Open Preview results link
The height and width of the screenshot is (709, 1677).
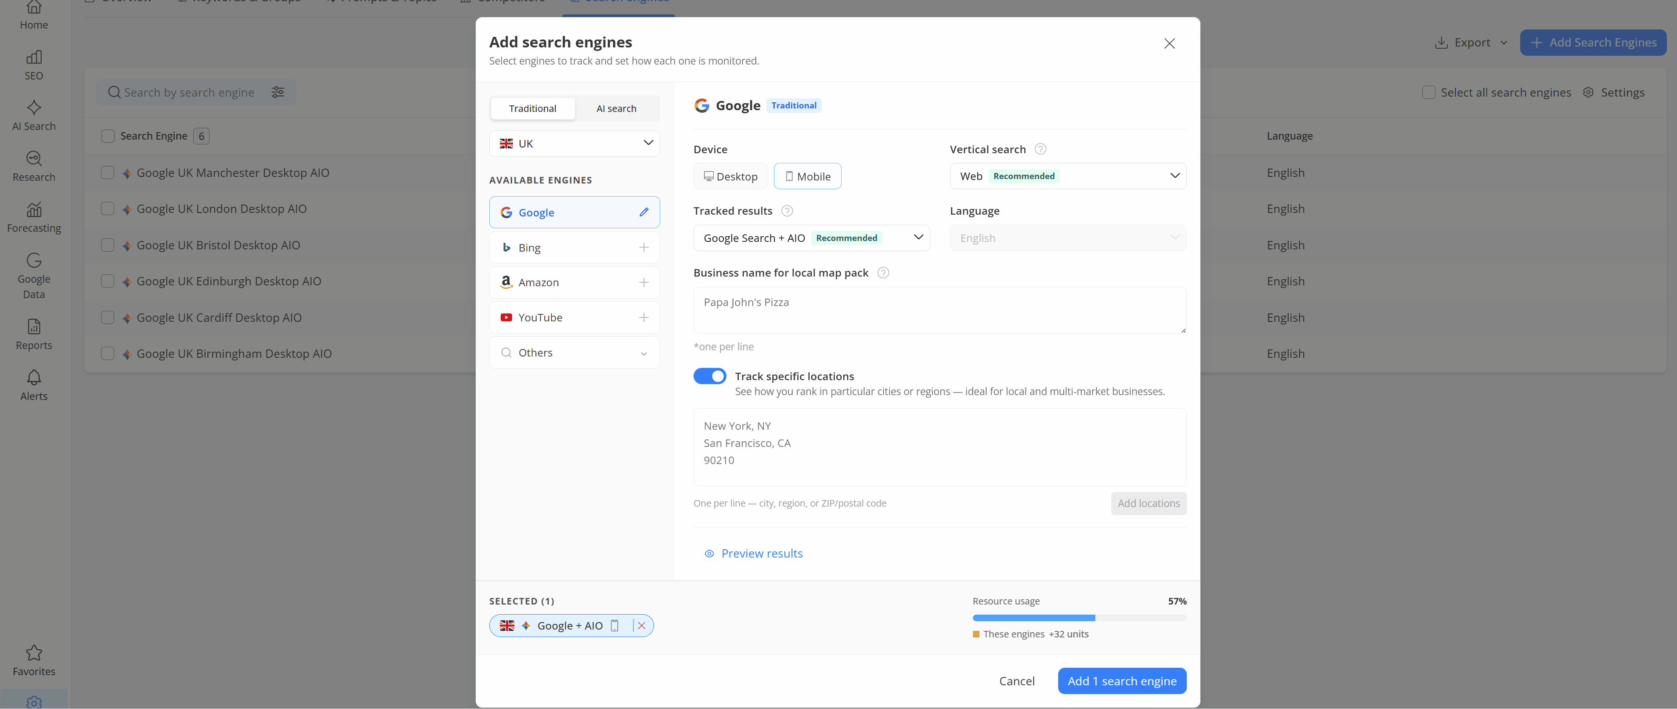[x=762, y=554]
